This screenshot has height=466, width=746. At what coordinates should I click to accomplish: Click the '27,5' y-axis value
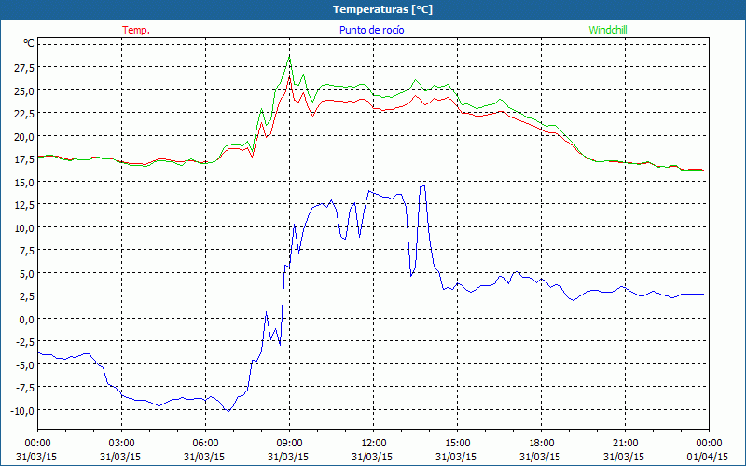coord(25,67)
